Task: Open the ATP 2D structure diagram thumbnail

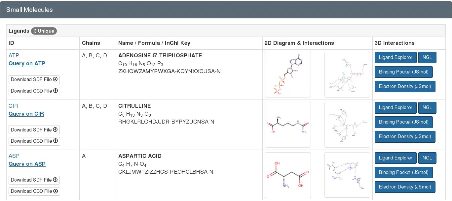Action: click(287, 74)
